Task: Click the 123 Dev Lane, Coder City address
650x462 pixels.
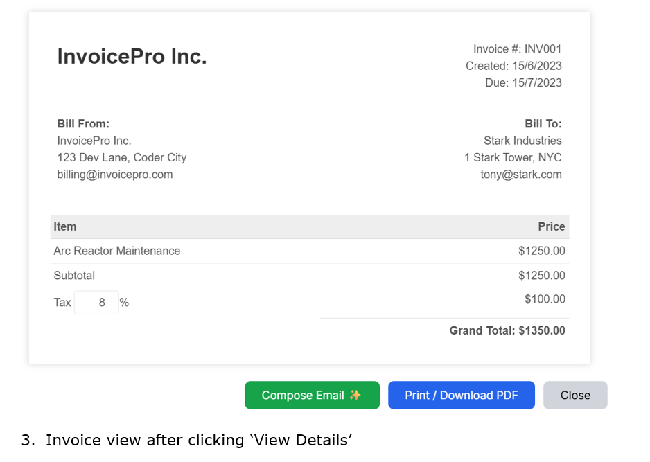Action: pyautogui.click(x=122, y=157)
